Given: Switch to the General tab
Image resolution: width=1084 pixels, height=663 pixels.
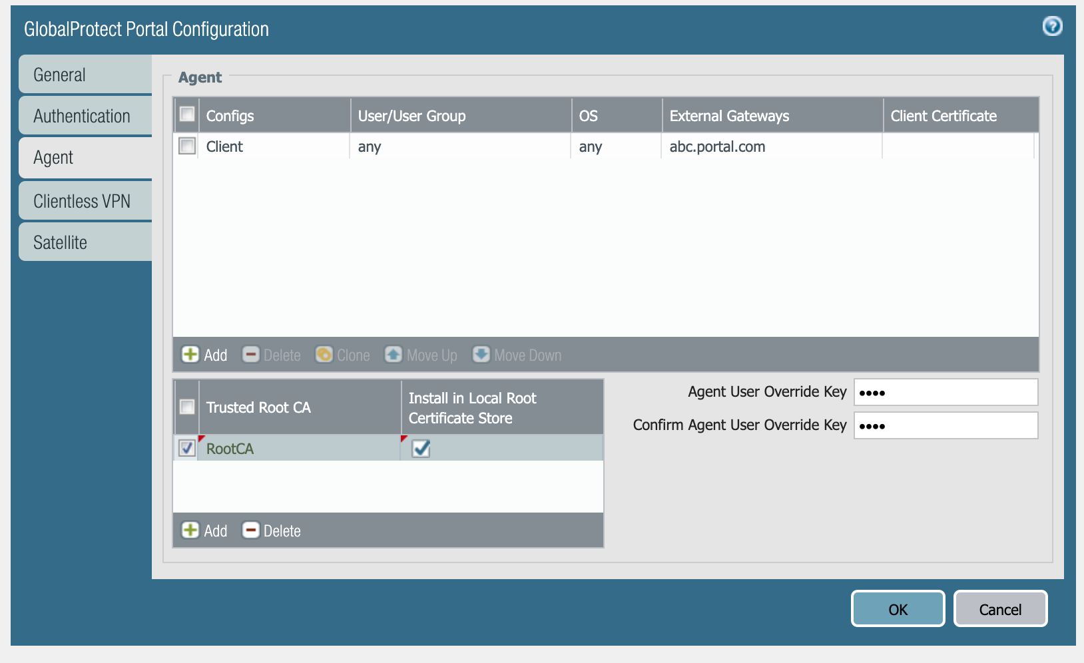Looking at the screenshot, I should (x=85, y=75).
